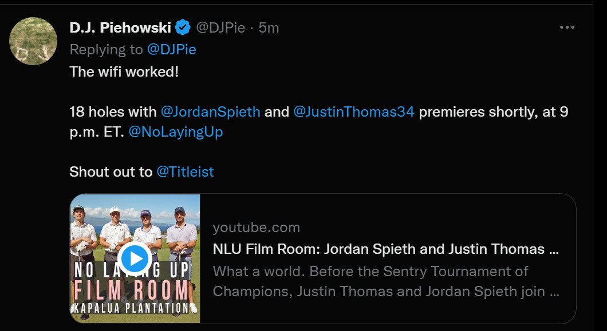
Task: Click the grey @DJPie handle beside name
Action: (220, 27)
